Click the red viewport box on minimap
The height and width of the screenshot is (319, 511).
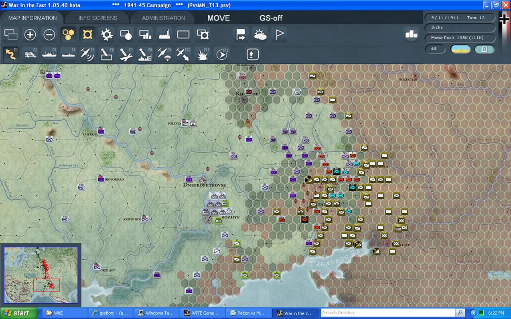pyautogui.click(x=46, y=285)
